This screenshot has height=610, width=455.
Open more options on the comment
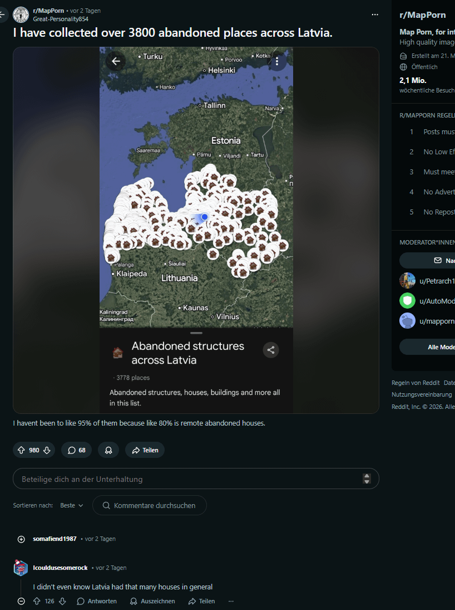point(231,601)
